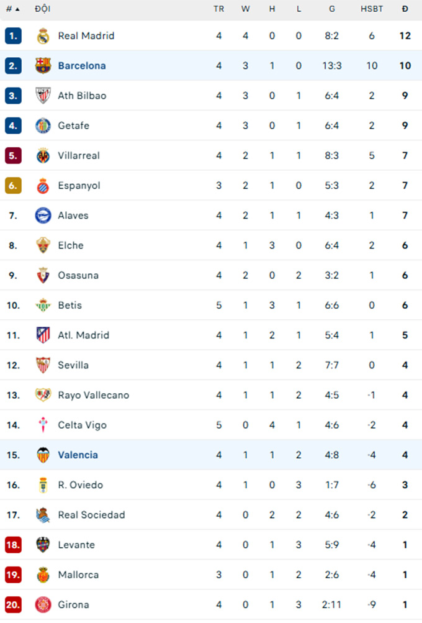Open the Getafe team page
Screen dimensions: 422x623
73,125
